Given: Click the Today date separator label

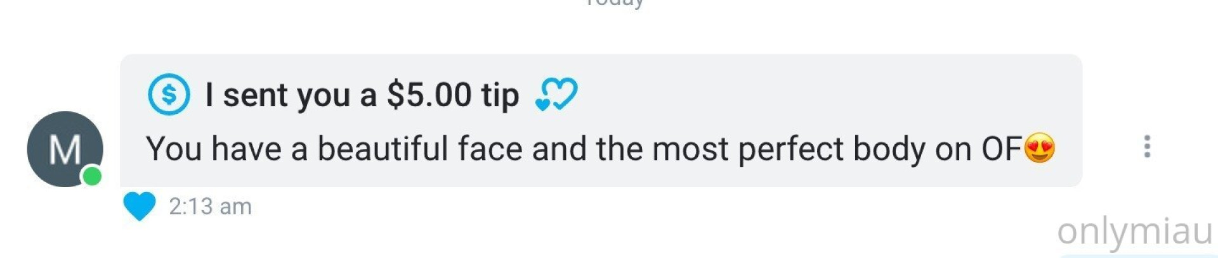Looking at the screenshot, I should [614, 3].
